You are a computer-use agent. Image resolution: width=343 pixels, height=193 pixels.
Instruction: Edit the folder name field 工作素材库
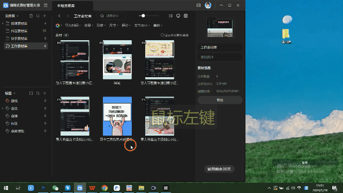click(220, 48)
